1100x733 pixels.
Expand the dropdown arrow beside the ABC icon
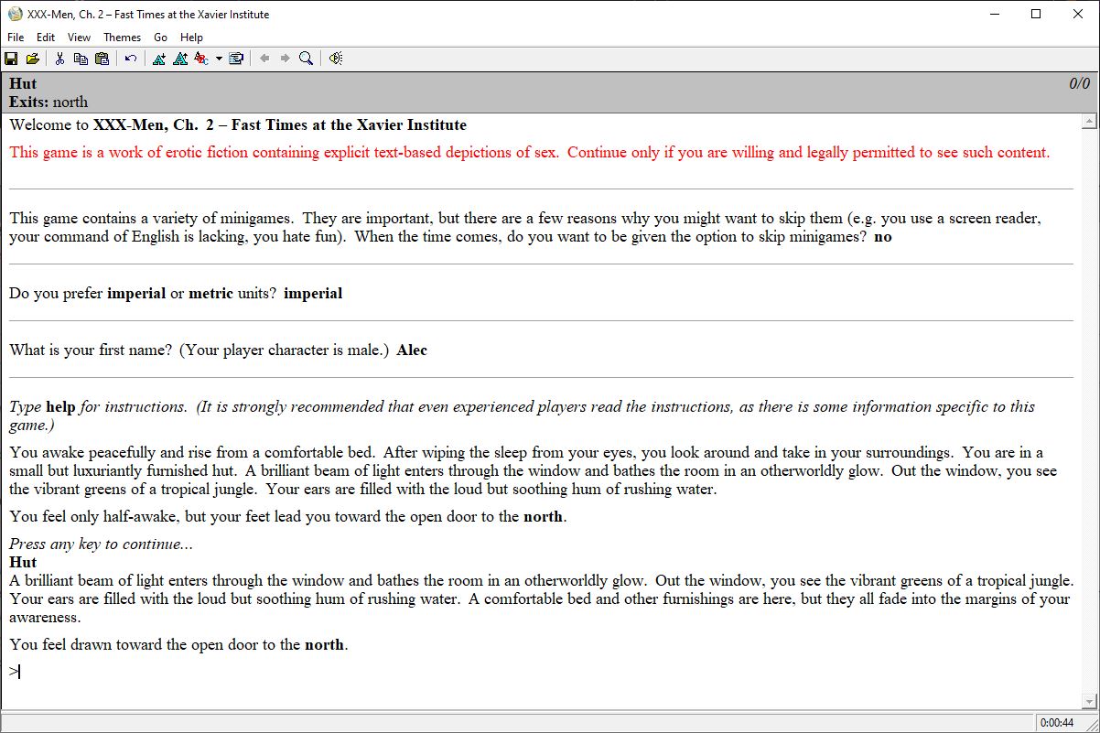[x=219, y=59]
